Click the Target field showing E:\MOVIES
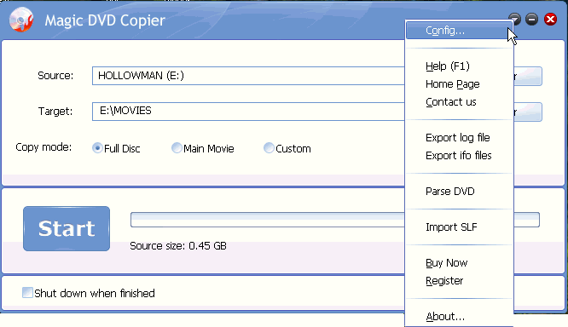The image size is (568, 327). (248, 112)
